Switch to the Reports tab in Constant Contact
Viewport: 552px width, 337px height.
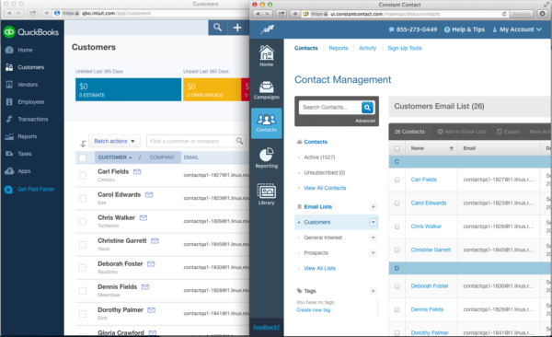pyautogui.click(x=339, y=48)
